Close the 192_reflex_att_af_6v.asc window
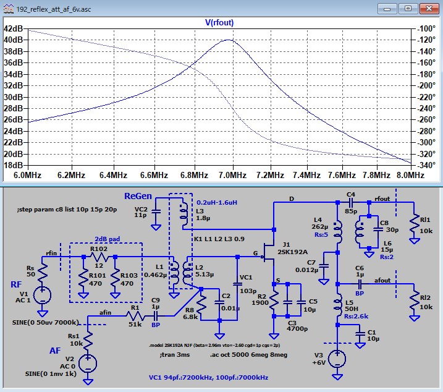The height and width of the screenshot is (392, 443). click(x=429, y=9)
